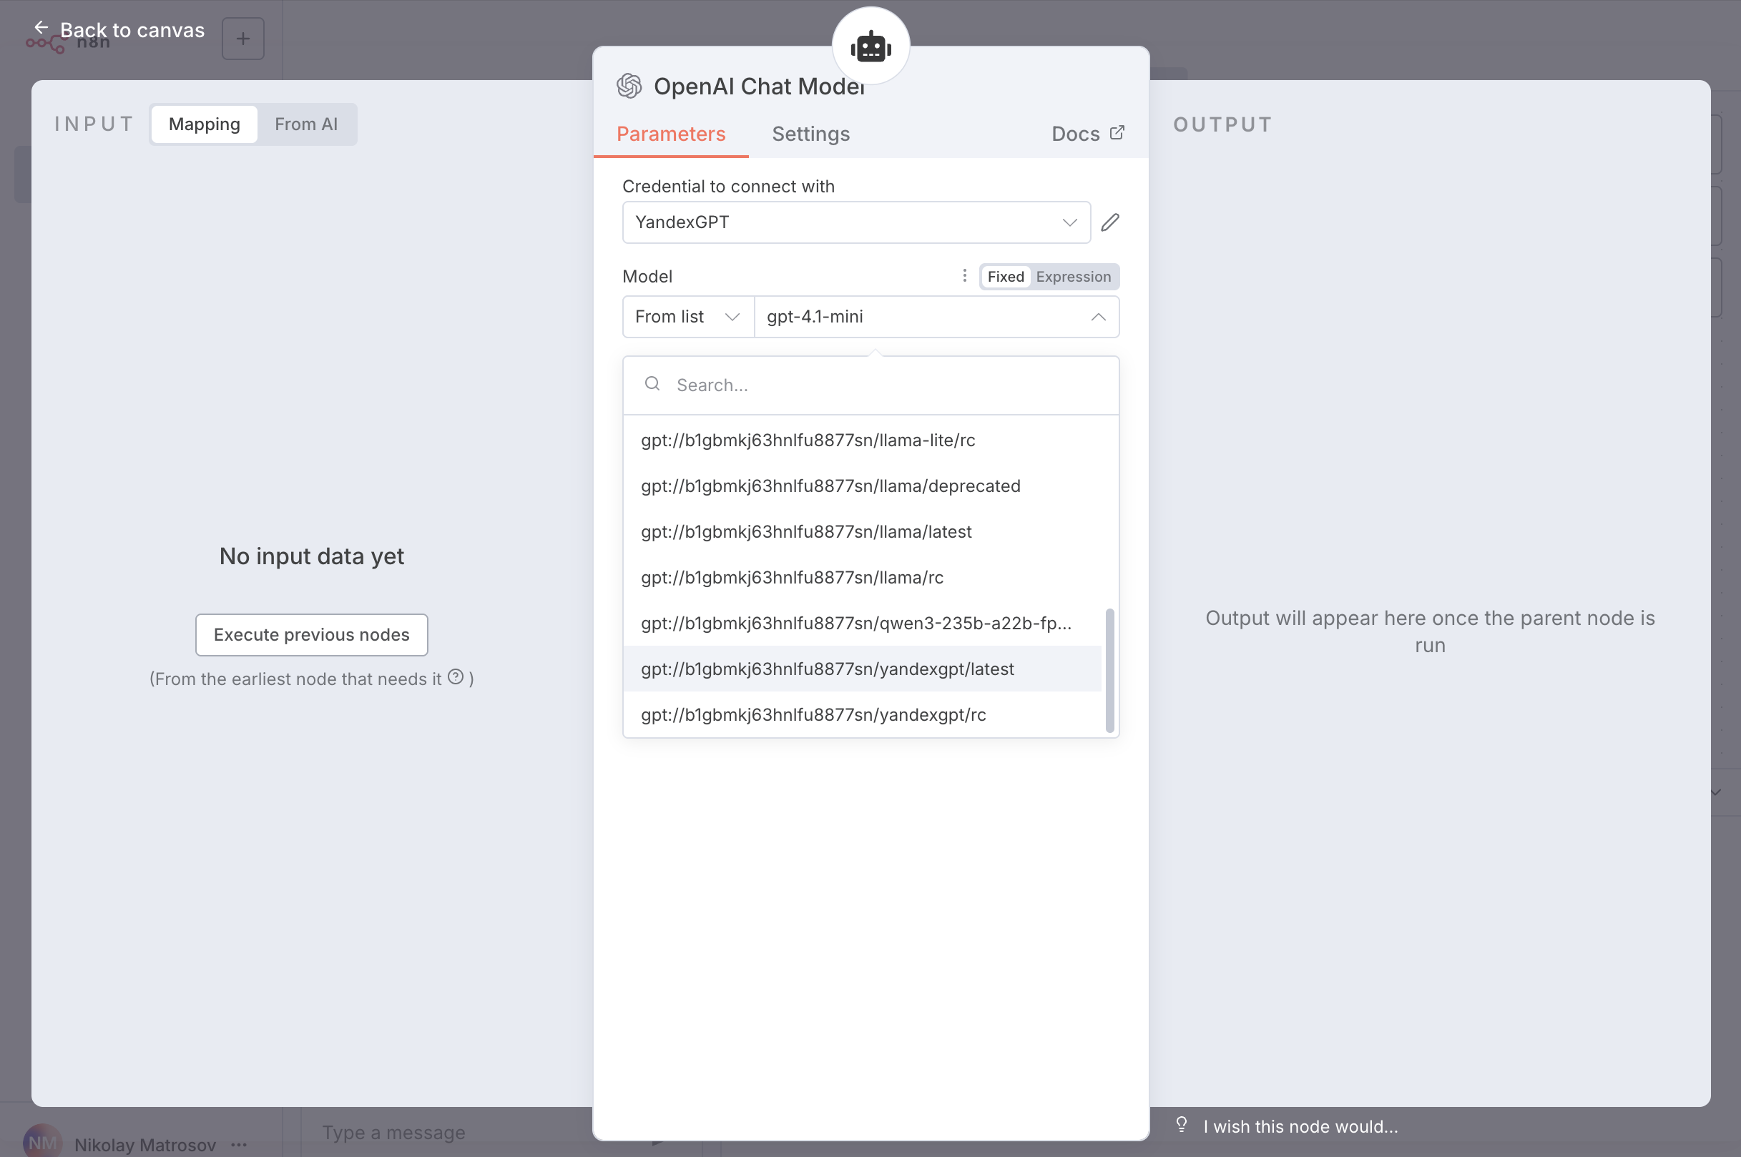The height and width of the screenshot is (1157, 1741).
Task: Select From AI input view
Action: coord(306,124)
